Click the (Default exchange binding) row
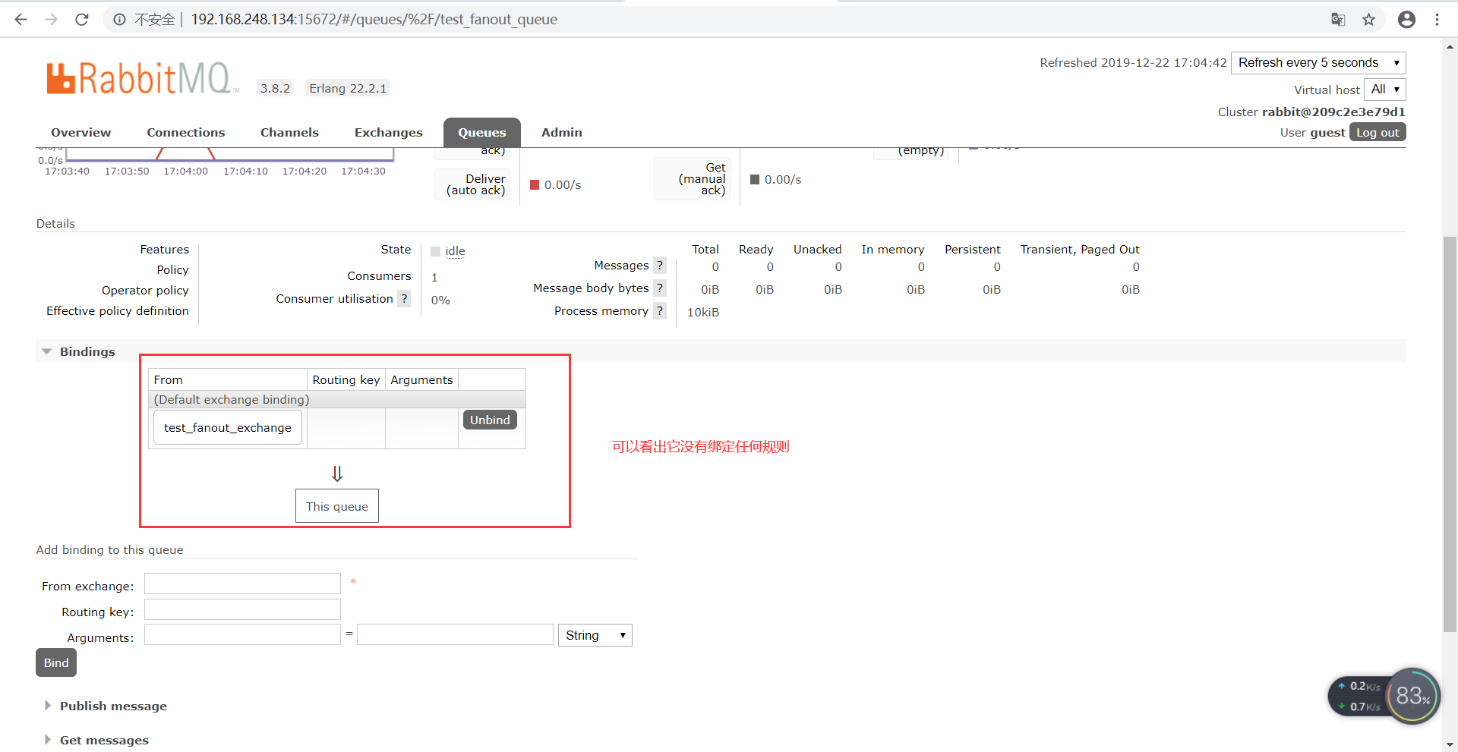1458x752 pixels. click(x=337, y=399)
